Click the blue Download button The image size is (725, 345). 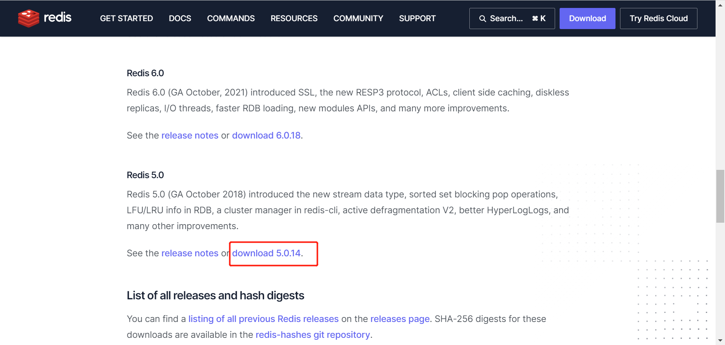[x=587, y=18]
